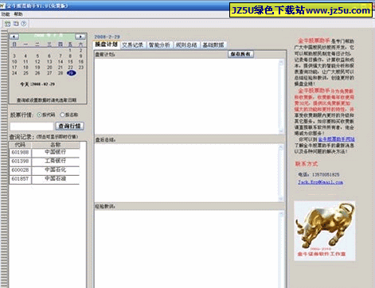Select 中国银行 row in query records
375x288 pixels.
tap(45, 152)
